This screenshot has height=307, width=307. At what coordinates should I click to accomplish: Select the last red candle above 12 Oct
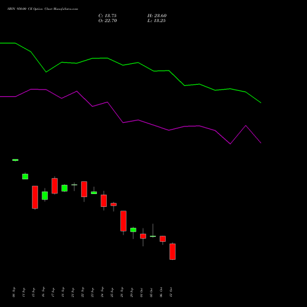(x=173, y=252)
